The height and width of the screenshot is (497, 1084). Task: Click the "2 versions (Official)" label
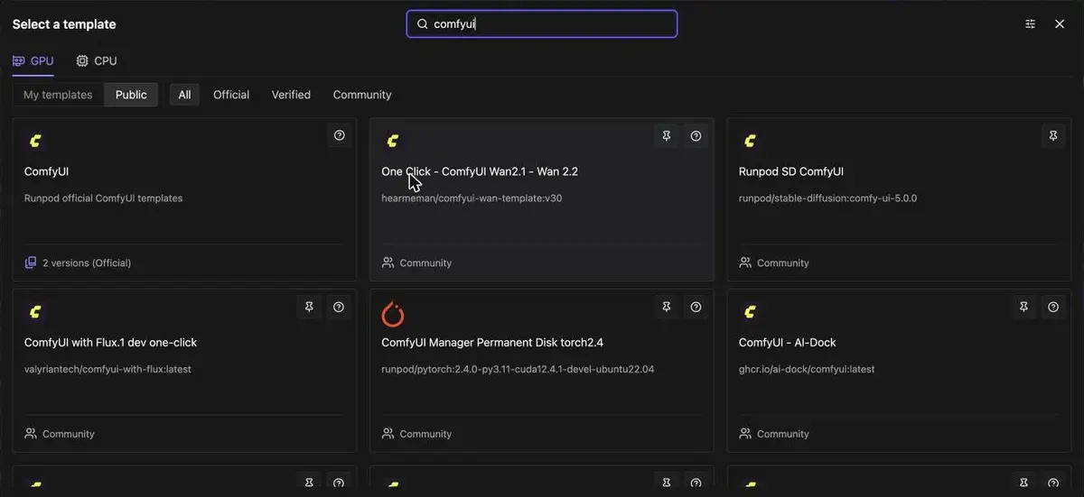coord(87,263)
